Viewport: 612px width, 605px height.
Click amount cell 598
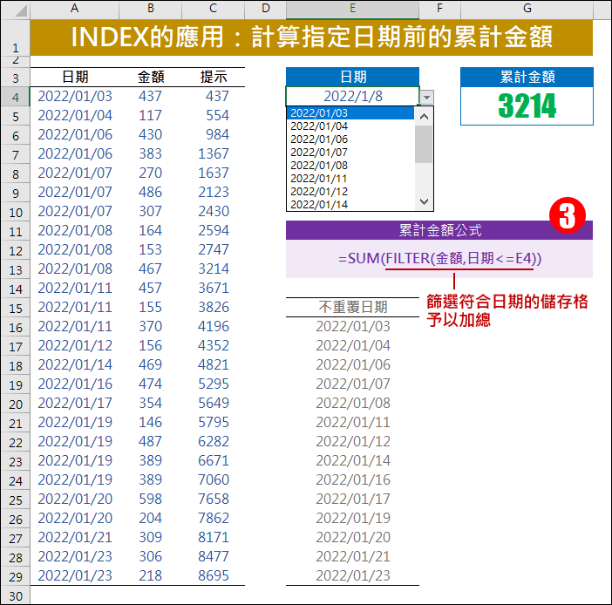pyautogui.click(x=151, y=499)
